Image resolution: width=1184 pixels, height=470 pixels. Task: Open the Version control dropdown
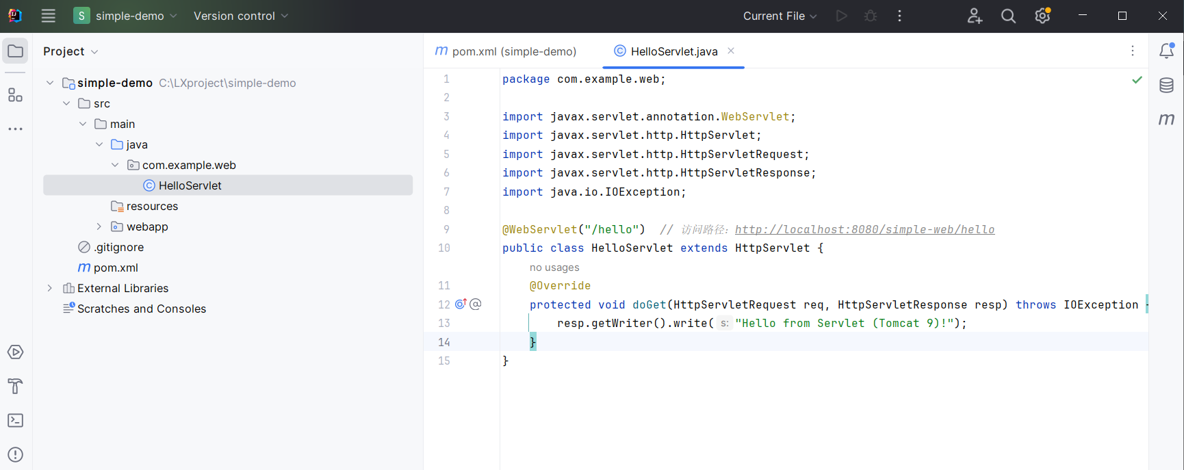(241, 16)
